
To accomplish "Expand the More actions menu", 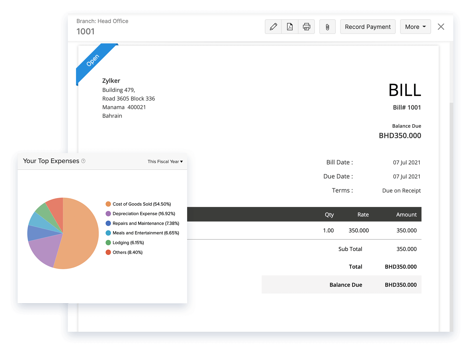I will (x=415, y=27).
